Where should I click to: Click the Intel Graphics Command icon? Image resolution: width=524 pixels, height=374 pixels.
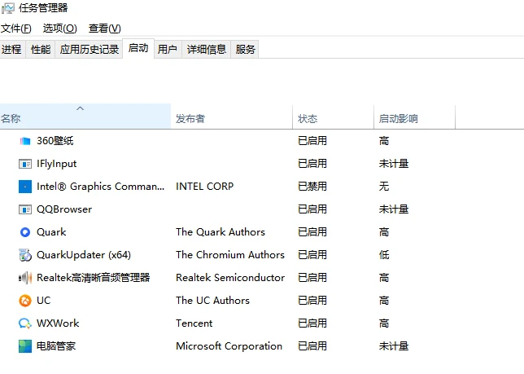pyautogui.click(x=25, y=187)
